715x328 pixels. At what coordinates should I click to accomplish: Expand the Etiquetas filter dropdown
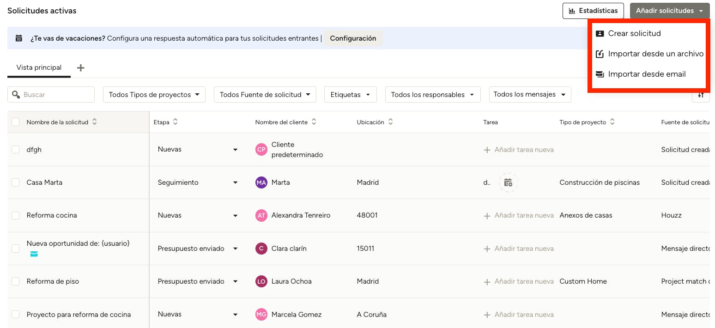point(350,95)
